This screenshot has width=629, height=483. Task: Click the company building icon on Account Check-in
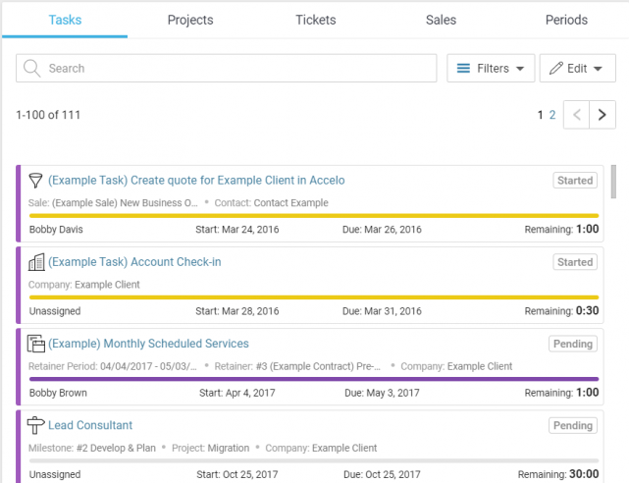point(36,262)
